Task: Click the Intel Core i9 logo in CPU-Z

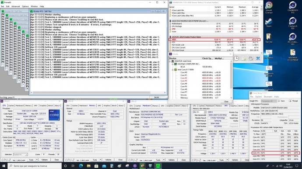Action: 54,115
